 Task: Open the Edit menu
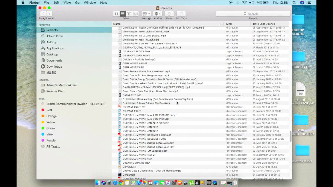pos(56,3)
